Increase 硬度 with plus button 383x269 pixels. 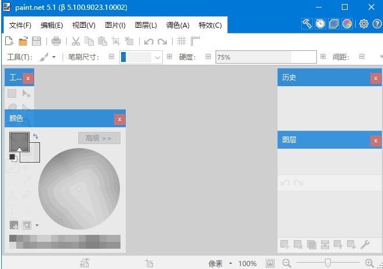pos(323,57)
